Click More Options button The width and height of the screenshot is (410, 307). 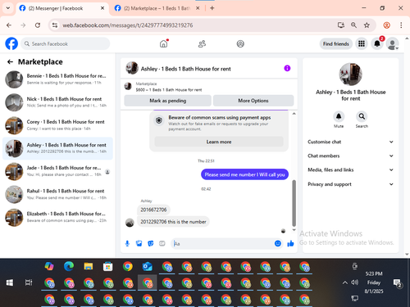[x=253, y=101]
